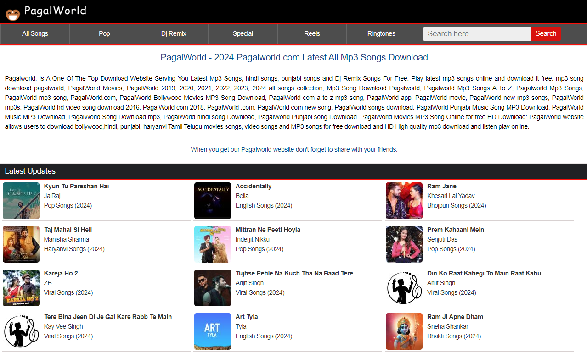Click artist name ZB
Screen dimensions: 587x352
click(x=48, y=283)
